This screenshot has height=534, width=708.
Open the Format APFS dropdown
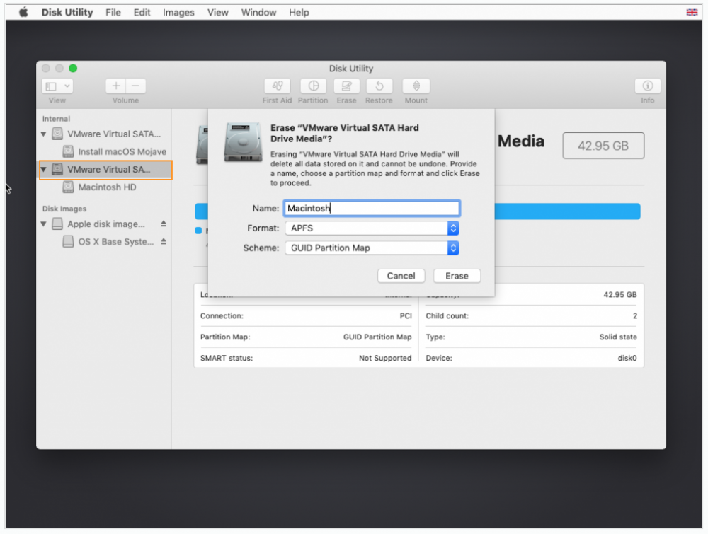372,228
